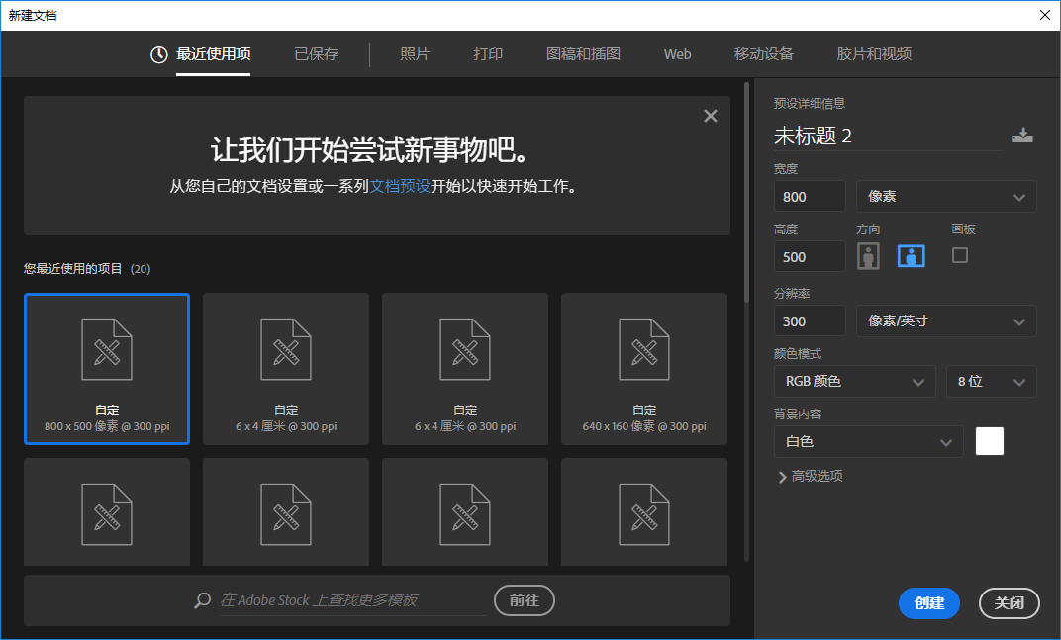1061x640 pixels.
Task: Click the save preset download icon
Action: [x=1022, y=135]
